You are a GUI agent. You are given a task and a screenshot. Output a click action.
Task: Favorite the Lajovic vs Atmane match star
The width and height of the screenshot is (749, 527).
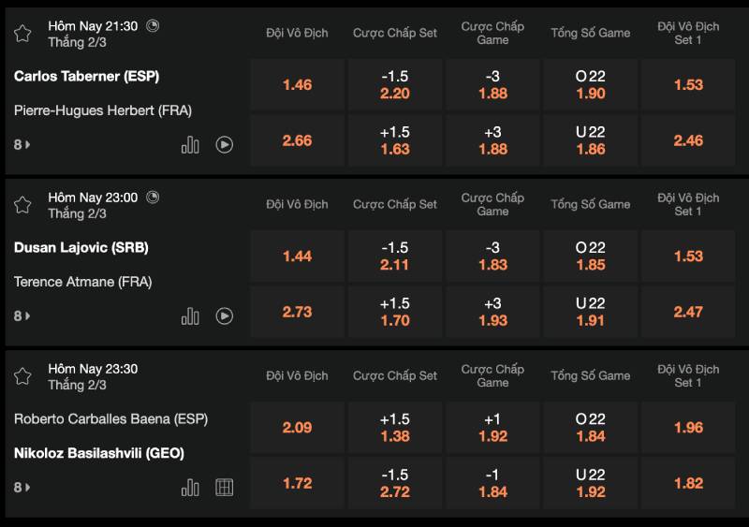pos(22,205)
